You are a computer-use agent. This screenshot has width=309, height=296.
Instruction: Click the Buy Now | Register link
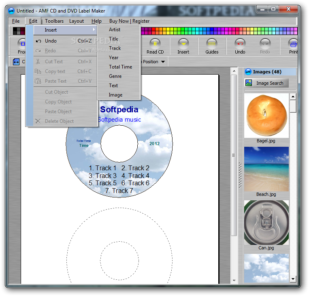[x=129, y=21]
